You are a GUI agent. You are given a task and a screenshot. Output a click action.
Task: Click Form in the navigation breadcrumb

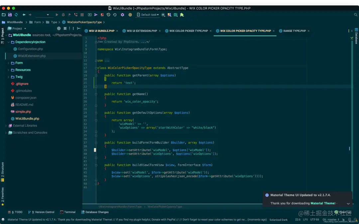pos(38,22)
